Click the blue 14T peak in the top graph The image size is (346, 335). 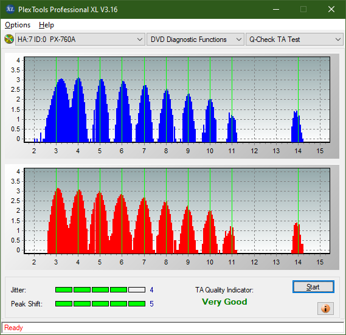click(x=297, y=126)
